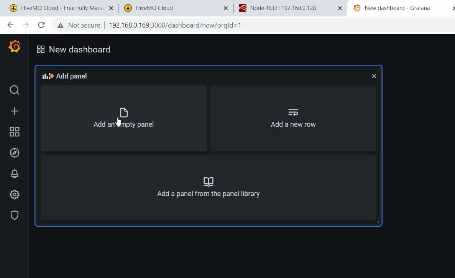The image size is (455, 278).
Task: Close the second HiveMQ Cloud tab
Action: [225, 8]
